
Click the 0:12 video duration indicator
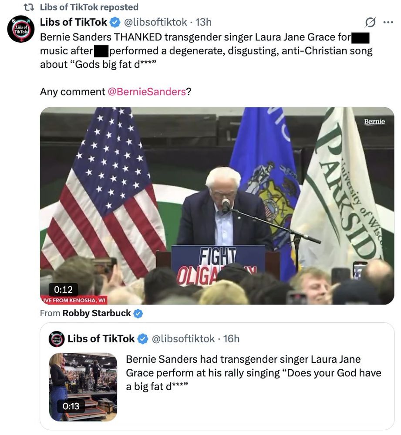pyautogui.click(x=64, y=289)
